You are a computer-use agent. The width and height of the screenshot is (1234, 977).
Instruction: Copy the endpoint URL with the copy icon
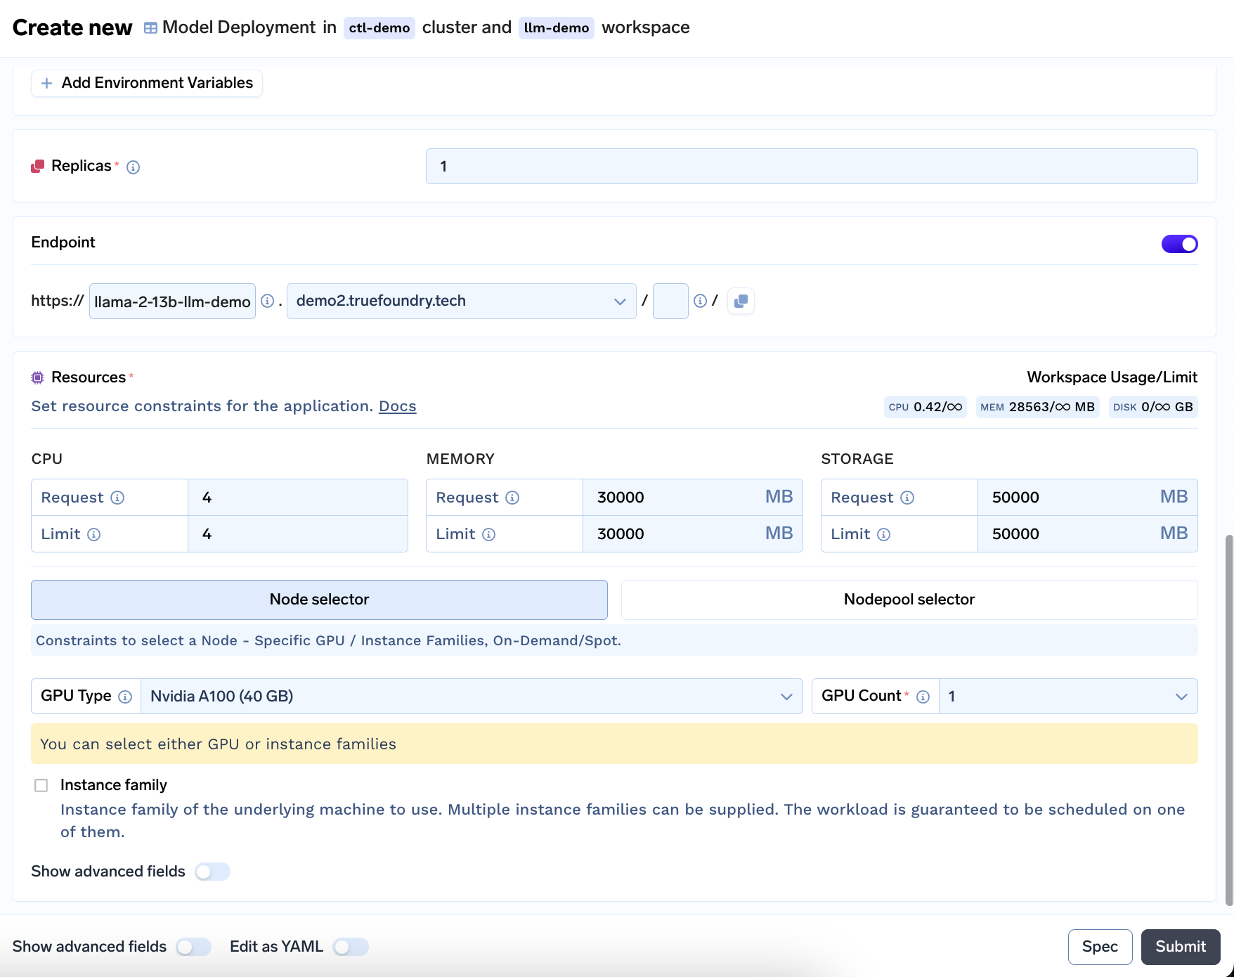click(741, 301)
